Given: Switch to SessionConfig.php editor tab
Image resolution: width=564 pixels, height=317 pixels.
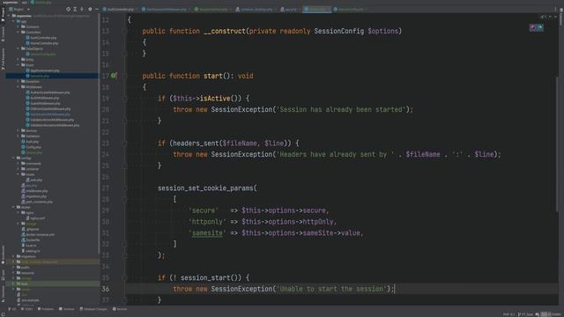Looking at the screenshot, I should (x=350, y=10).
